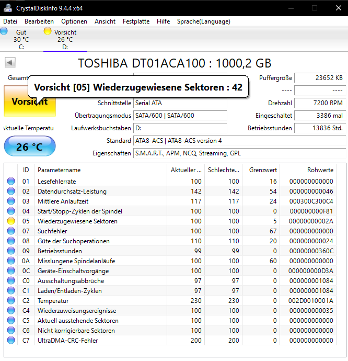
Task: Click yellow icon for Wiederzugewiesene Sektoren row
Action: coord(11,221)
